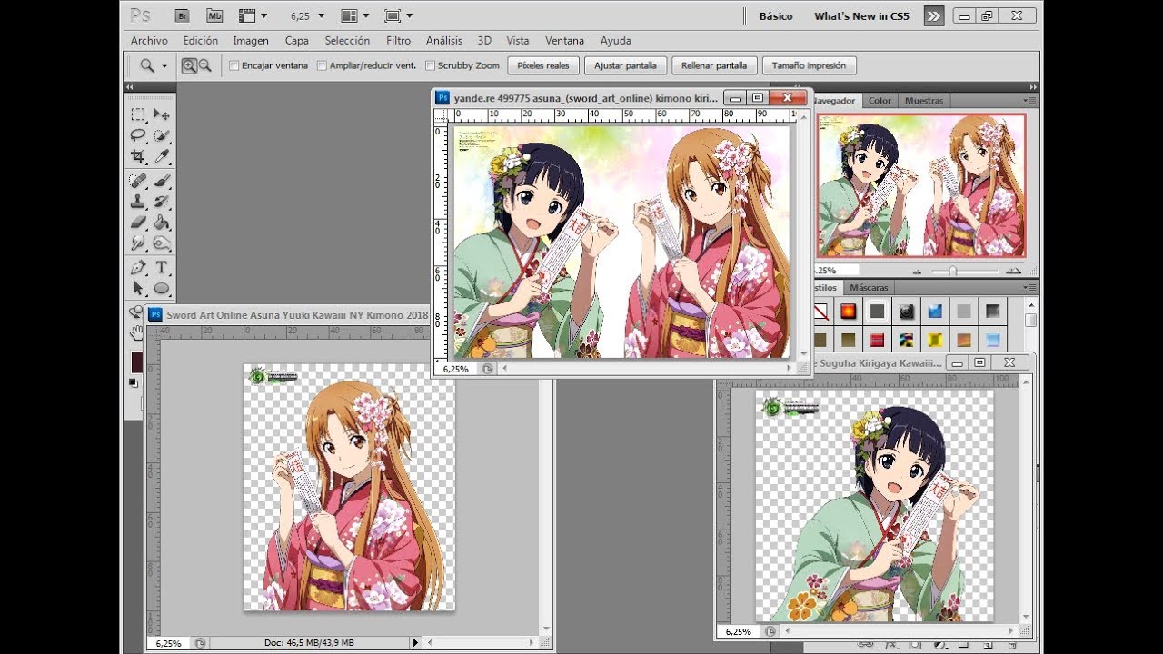This screenshot has height=654, width=1163.
Task: Select the Ellipse shape tool
Action: pyautogui.click(x=162, y=288)
